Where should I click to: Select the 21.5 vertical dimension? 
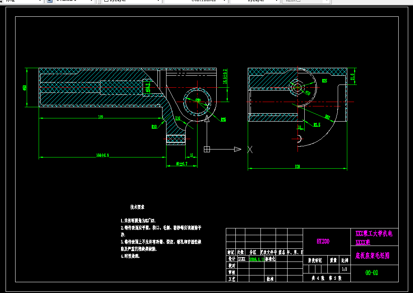352,77
